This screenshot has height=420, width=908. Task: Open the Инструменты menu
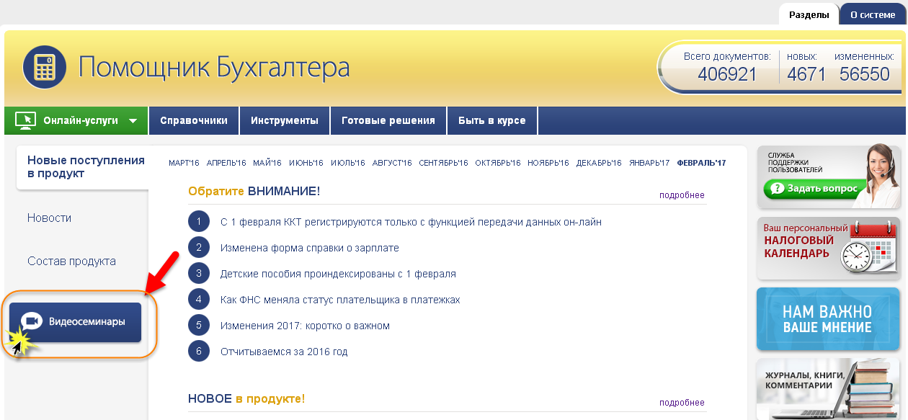tap(285, 120)
